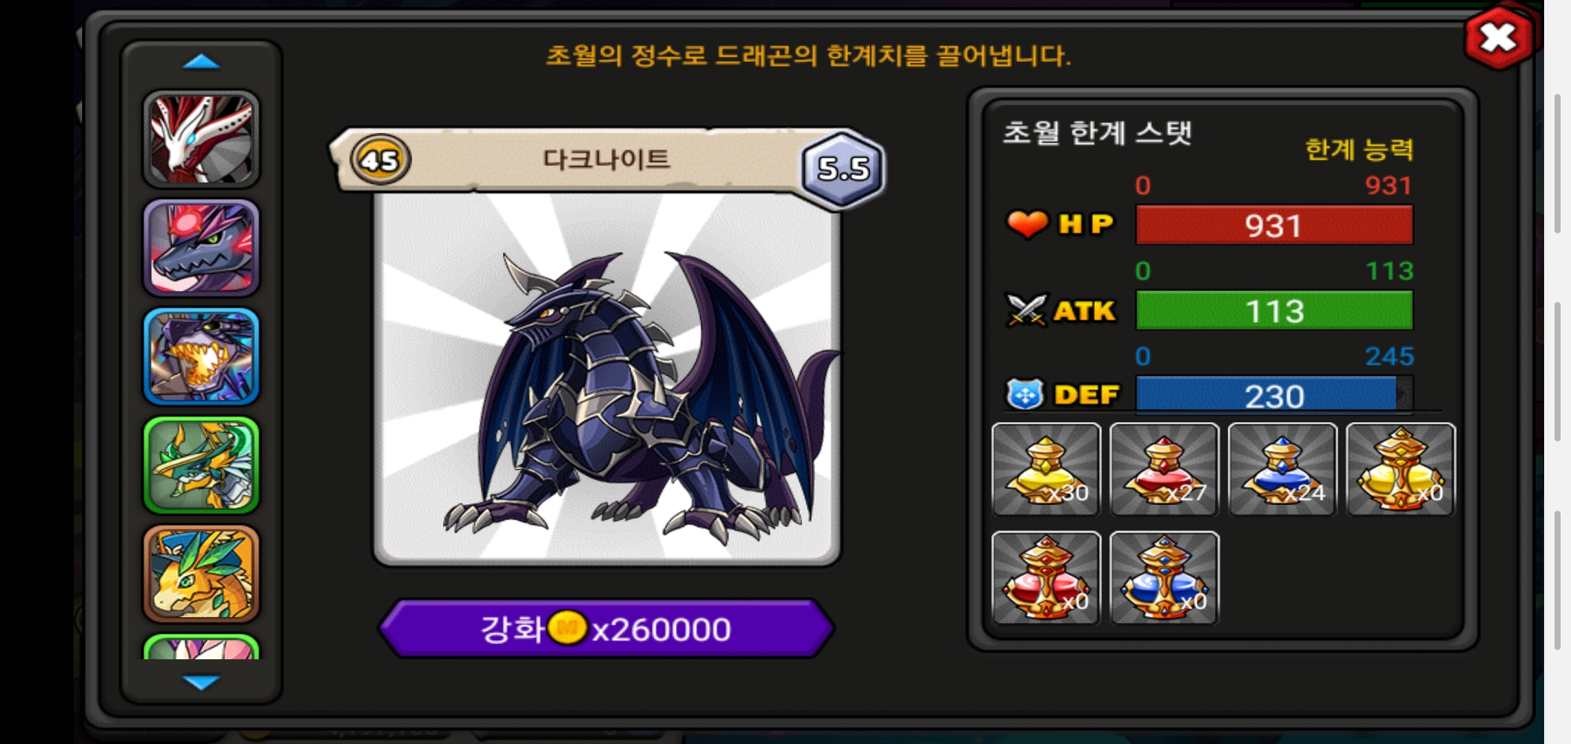This screenshot has width=1571, height=744.
Task: Select the large yellow essence potion x0
Action: [x=1401, y=469]
